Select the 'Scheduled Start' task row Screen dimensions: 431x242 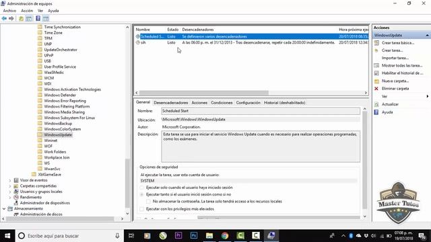[251, 36]
